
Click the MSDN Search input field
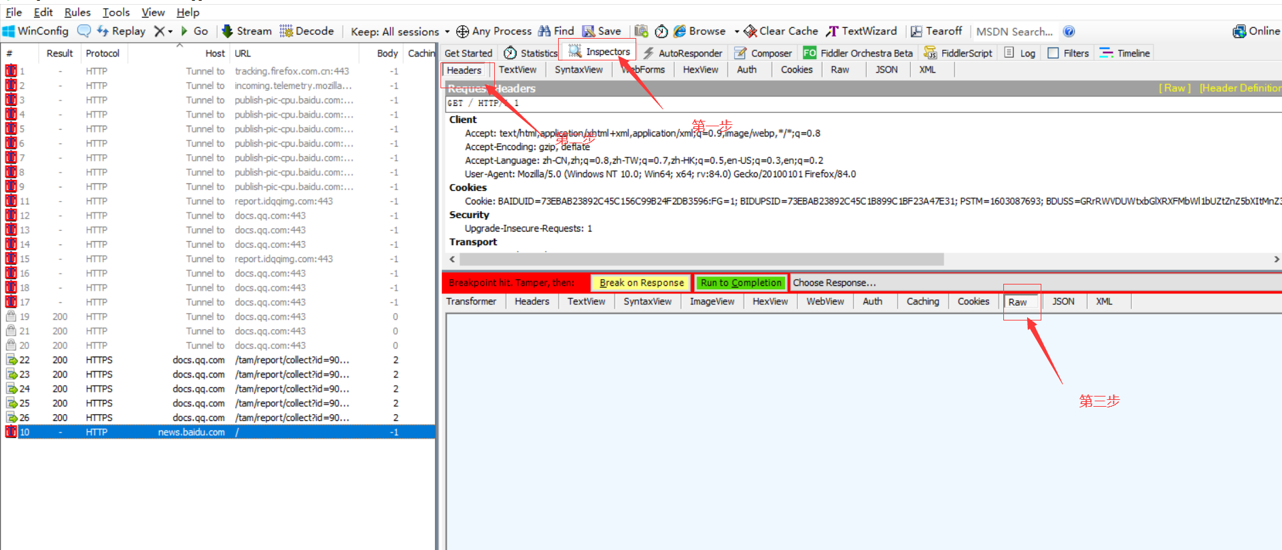[1015, 31]
